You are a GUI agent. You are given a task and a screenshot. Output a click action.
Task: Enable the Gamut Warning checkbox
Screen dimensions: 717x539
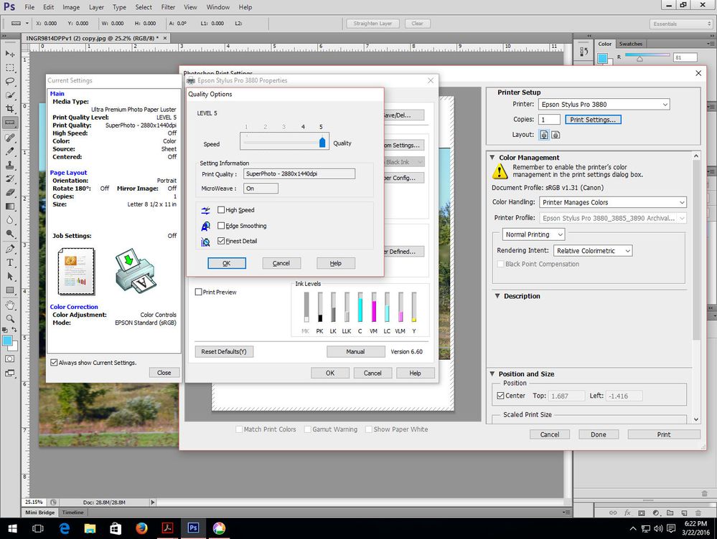point(307,429)
